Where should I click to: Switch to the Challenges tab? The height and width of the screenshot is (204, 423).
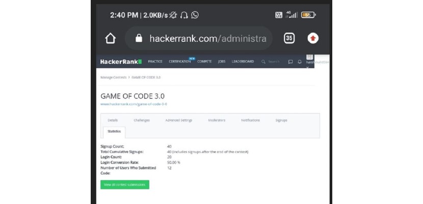142,120
